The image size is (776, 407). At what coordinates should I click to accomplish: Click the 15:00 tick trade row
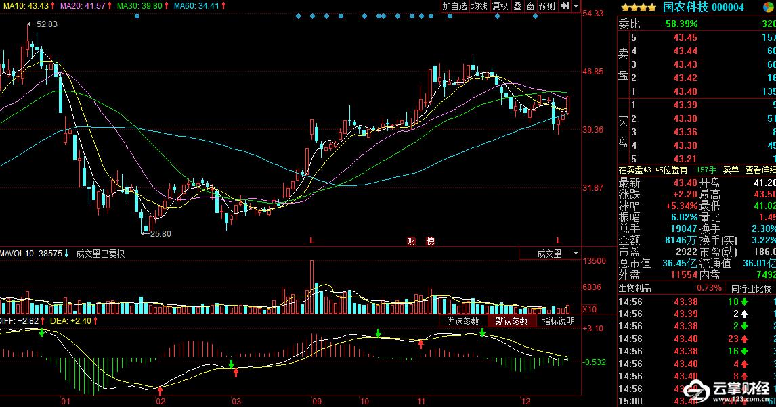pyautogui.click(x=696, y=401)
